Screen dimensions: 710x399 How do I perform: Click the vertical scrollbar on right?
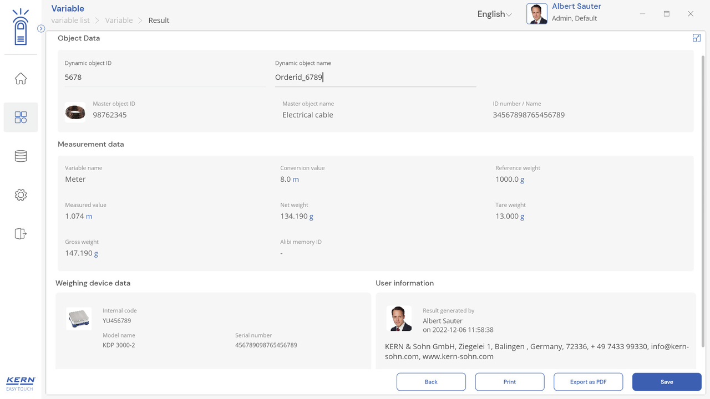(703, 199)
